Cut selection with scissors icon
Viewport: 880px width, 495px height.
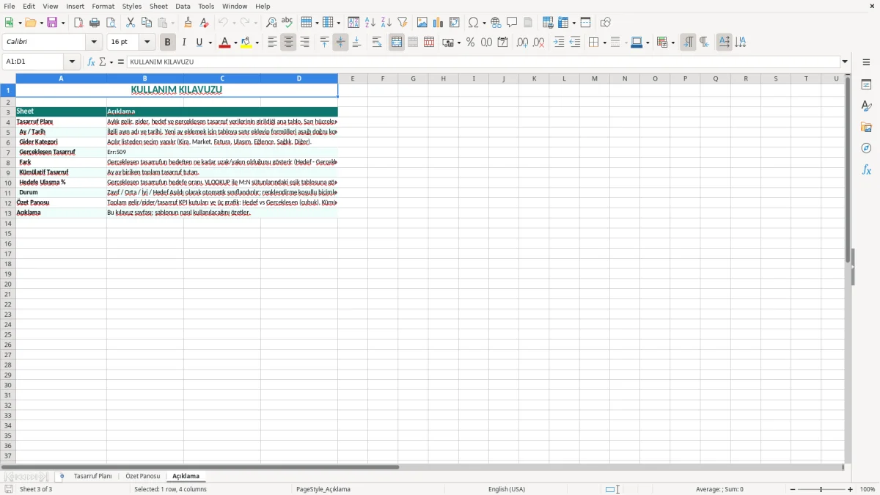pos(131,23)
